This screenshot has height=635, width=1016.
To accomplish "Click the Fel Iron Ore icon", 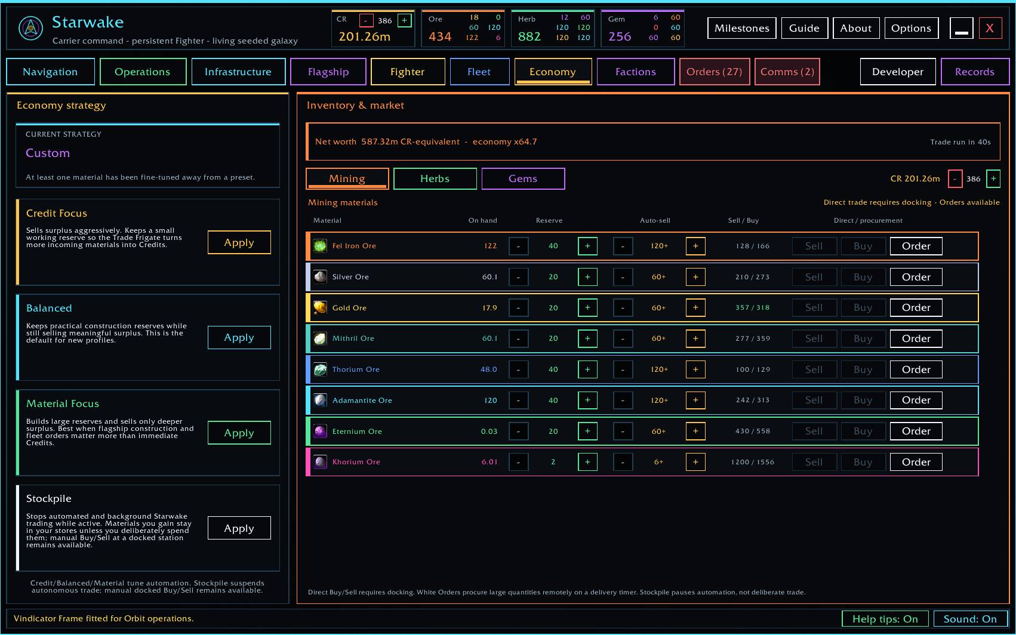I will (x=321, y=246).
